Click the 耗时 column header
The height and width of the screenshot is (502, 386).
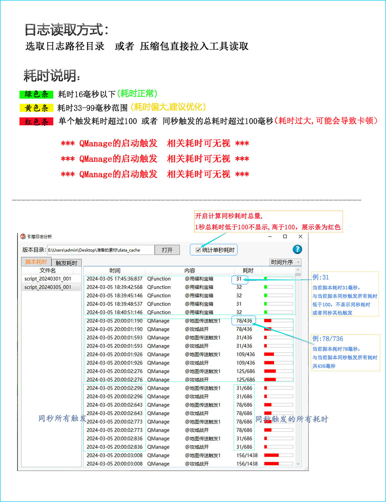point(248,271)
